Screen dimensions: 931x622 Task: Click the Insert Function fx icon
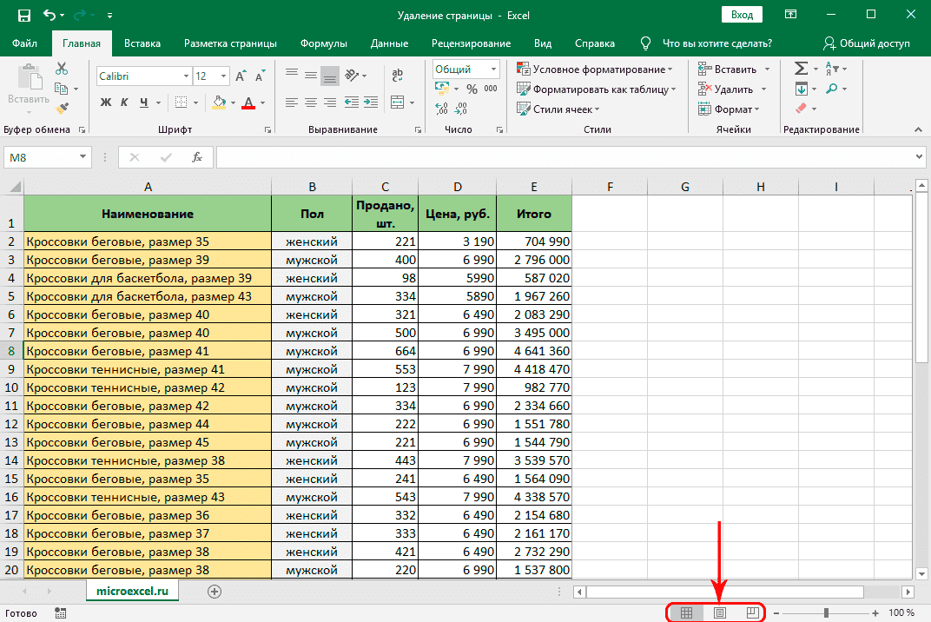pyautogui.click(x=197, y=157)
